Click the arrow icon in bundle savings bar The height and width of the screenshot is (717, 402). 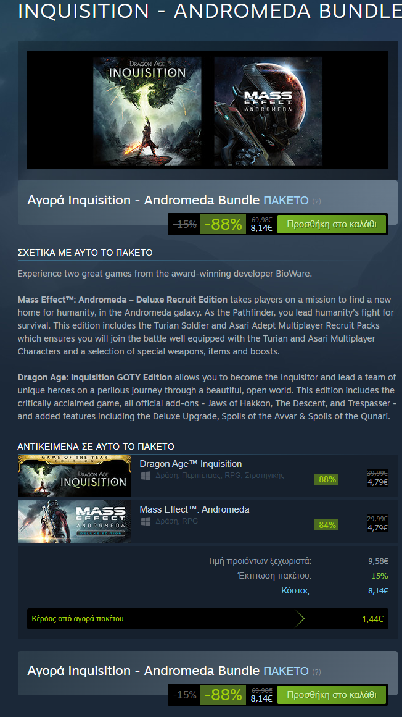pyautogui.click(x=300, y=619)
